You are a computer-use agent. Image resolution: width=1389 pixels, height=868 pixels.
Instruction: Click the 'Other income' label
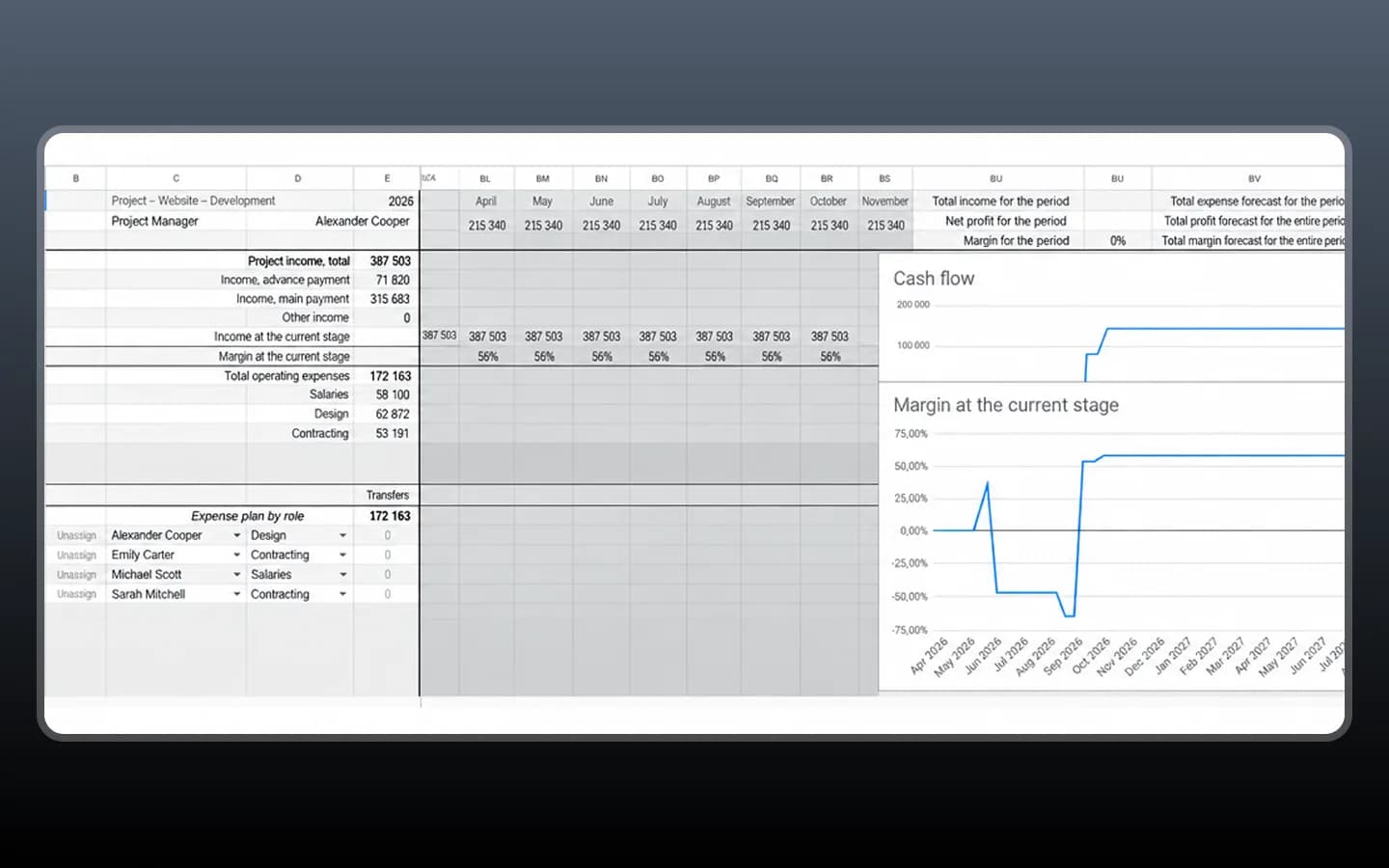tap(315, 317)
